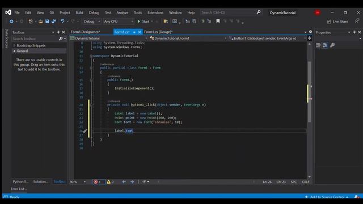Image resolution: width=363 pixels, height=204 pixels.
Task: Switch to the Form1.Designer.cs tab
Action: (x=85, y=32)
